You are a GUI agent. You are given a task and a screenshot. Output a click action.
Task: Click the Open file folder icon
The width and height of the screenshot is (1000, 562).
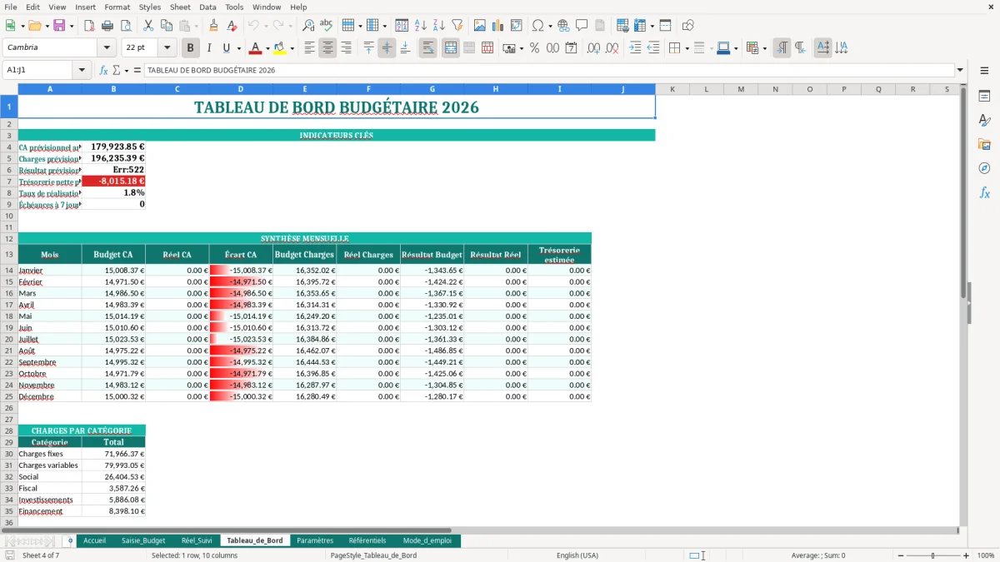click(x=34, y=26)
